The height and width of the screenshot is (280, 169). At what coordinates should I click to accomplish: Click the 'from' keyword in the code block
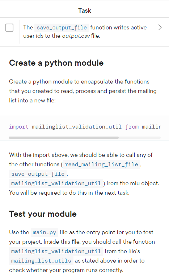pos(132,127)
